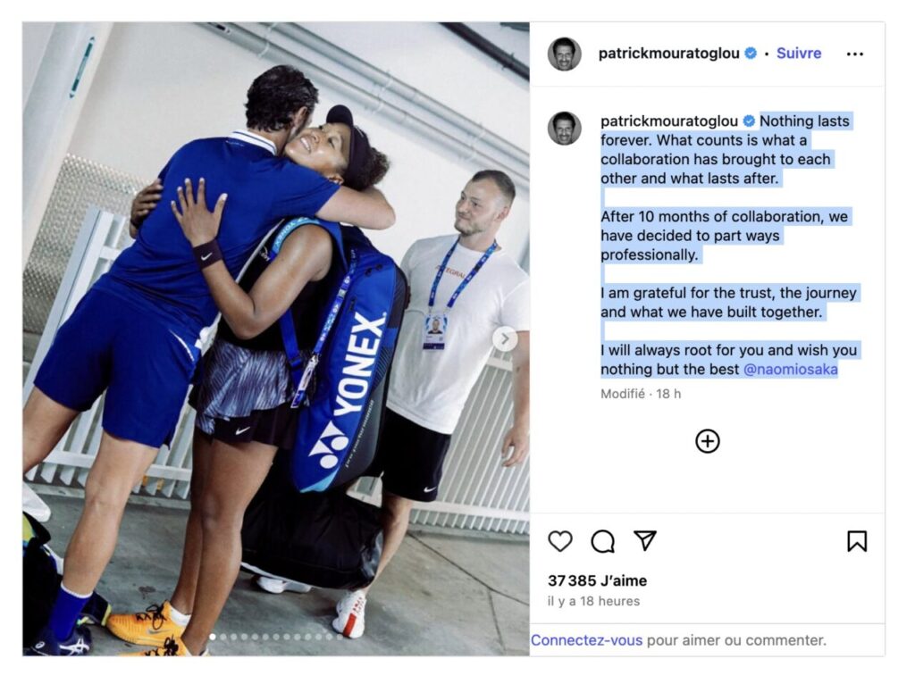Like the post with the heart icon
915x684 pixels.
[x=559, y=541]
